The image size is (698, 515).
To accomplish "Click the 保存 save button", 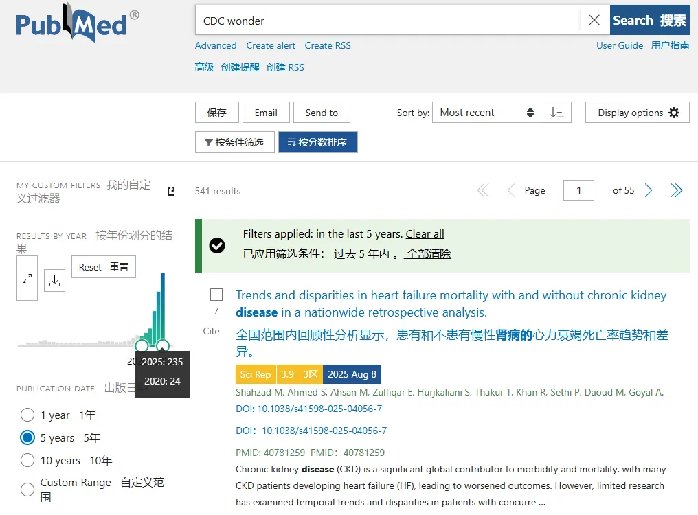I will pyautogui.click(x=217, y=113).
